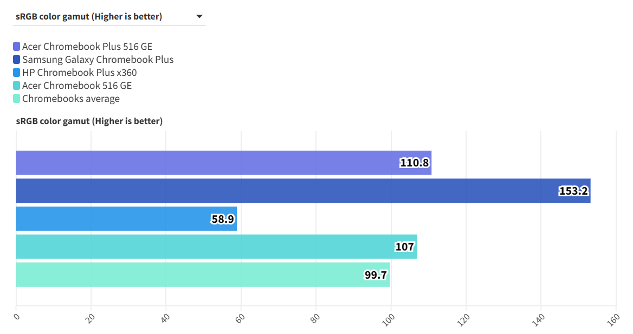Click HP Chromebook Plus x360 legend swatch
The height and width of the screenshot is (334, 633).
tap(16, 73)
